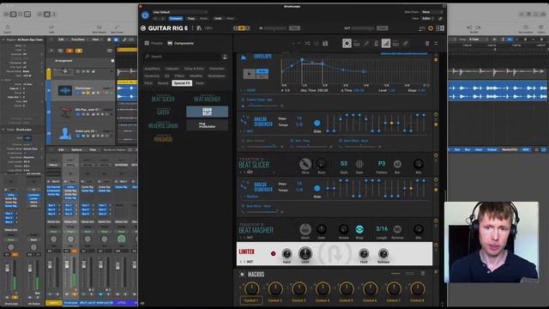The height and width of the screenshot is (309, 549).
Task: Select the Reverb category
Action: [x=163, y=83]
